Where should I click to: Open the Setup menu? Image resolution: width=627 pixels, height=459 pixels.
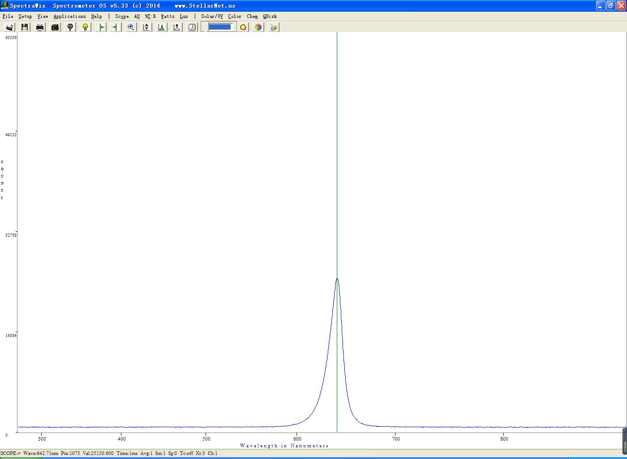(25, 16)
